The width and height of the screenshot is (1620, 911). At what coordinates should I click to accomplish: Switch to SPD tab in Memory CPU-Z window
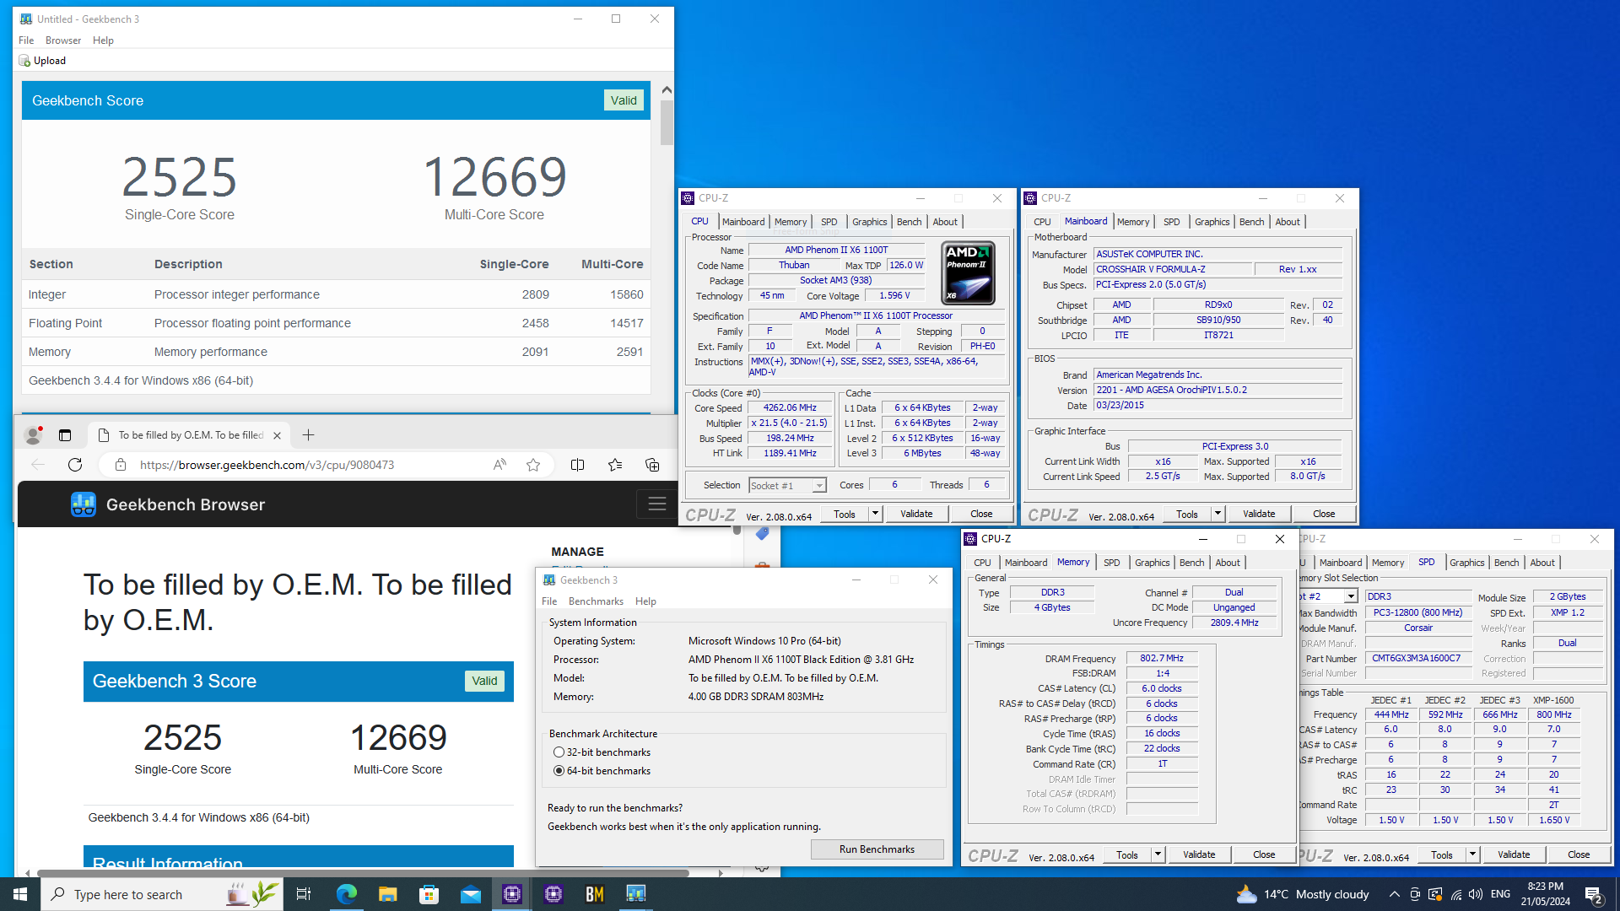coord(1112,563)
